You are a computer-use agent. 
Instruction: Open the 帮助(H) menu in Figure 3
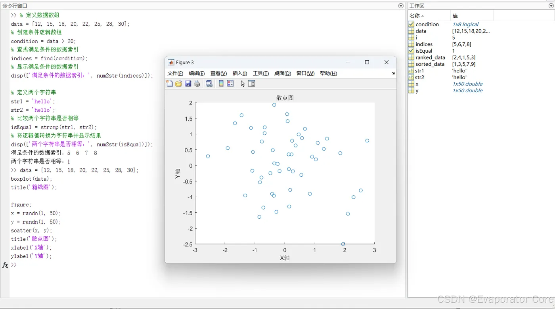pyautogui.click(x=329, y=73)
